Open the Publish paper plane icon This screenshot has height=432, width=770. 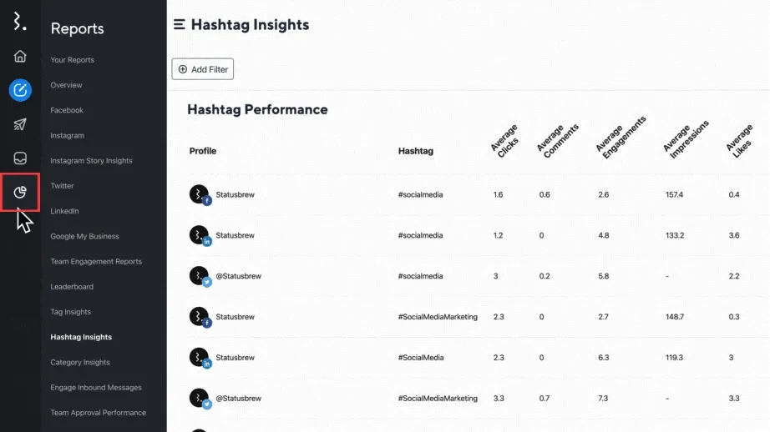(x=20, y=124)
